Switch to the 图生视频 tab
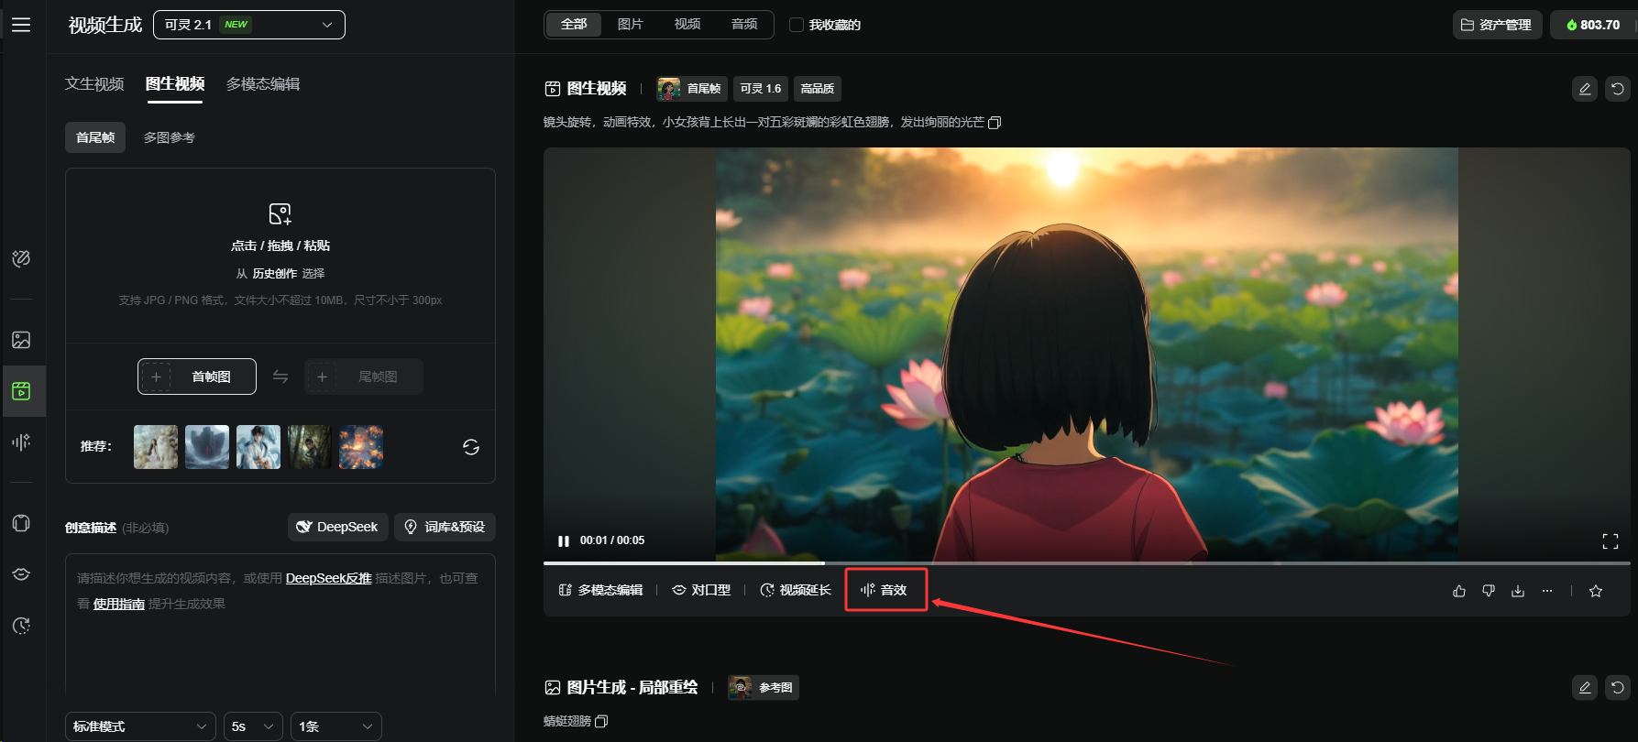 coord(175,84)
